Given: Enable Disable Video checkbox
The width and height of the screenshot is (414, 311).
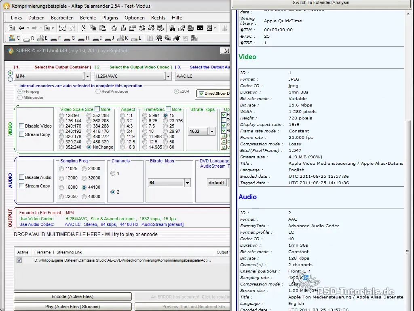Looking at the screenshot, I should [x=22, y=126].
